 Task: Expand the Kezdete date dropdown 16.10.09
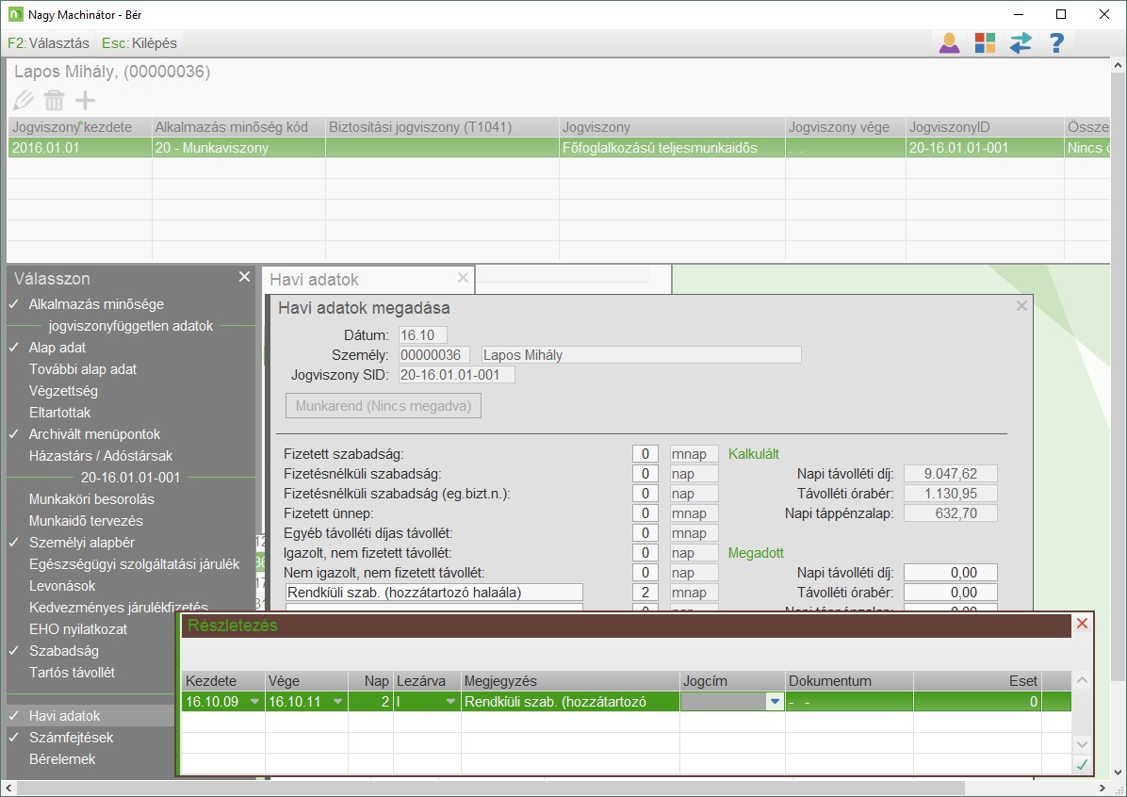254,702
